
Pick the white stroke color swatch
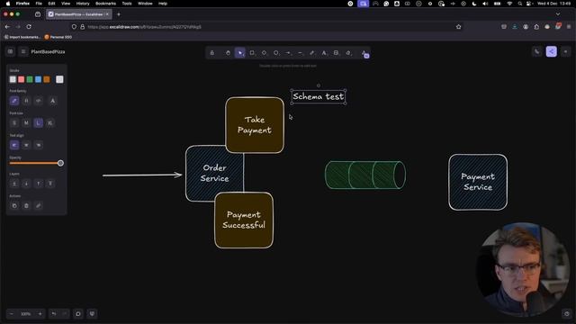pos(13,79)
